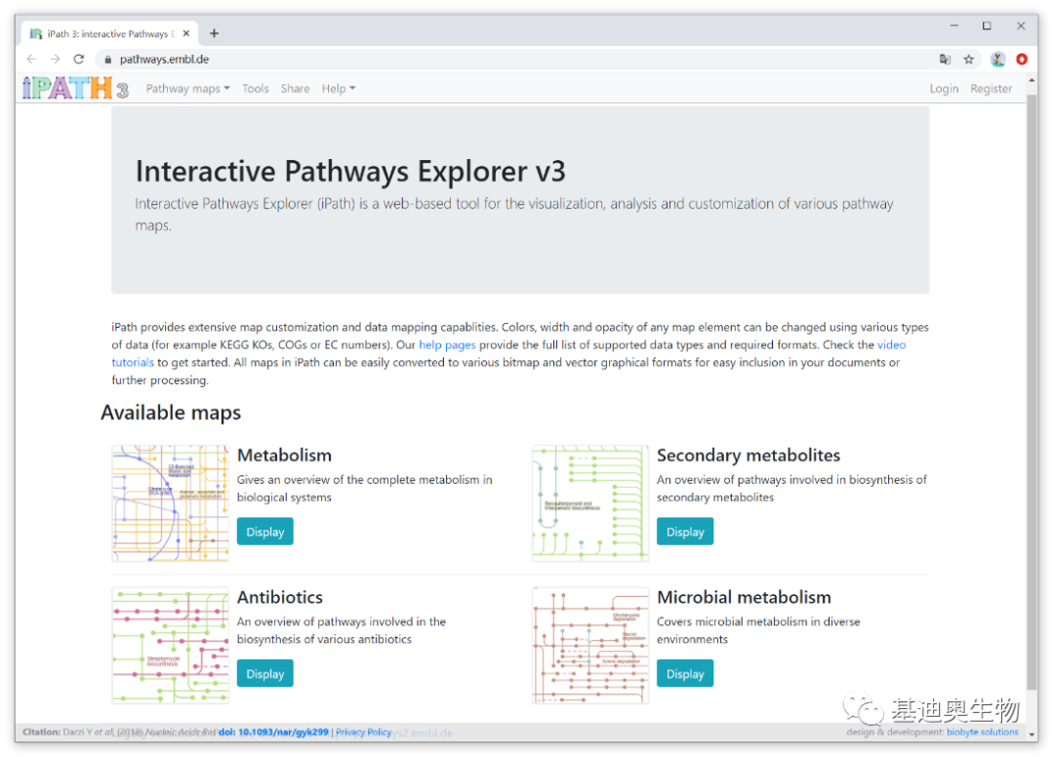Open a new browser tab
Viewport: 1054px width, 757px height.
pyautogui.click(x=214, y=33)
